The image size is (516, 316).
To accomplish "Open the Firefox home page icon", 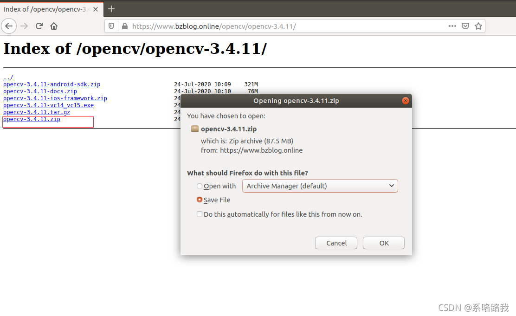I will point(54,26).
